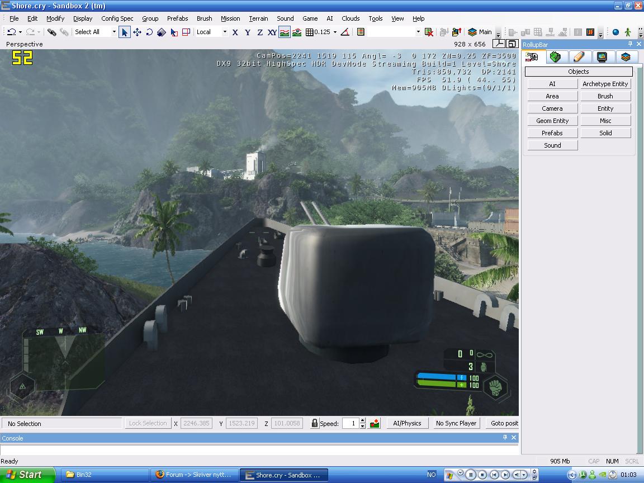This screenshot has width=644, height=483.
Task: Activate the Select terrain tool
Action: click(x=174, y=32)
